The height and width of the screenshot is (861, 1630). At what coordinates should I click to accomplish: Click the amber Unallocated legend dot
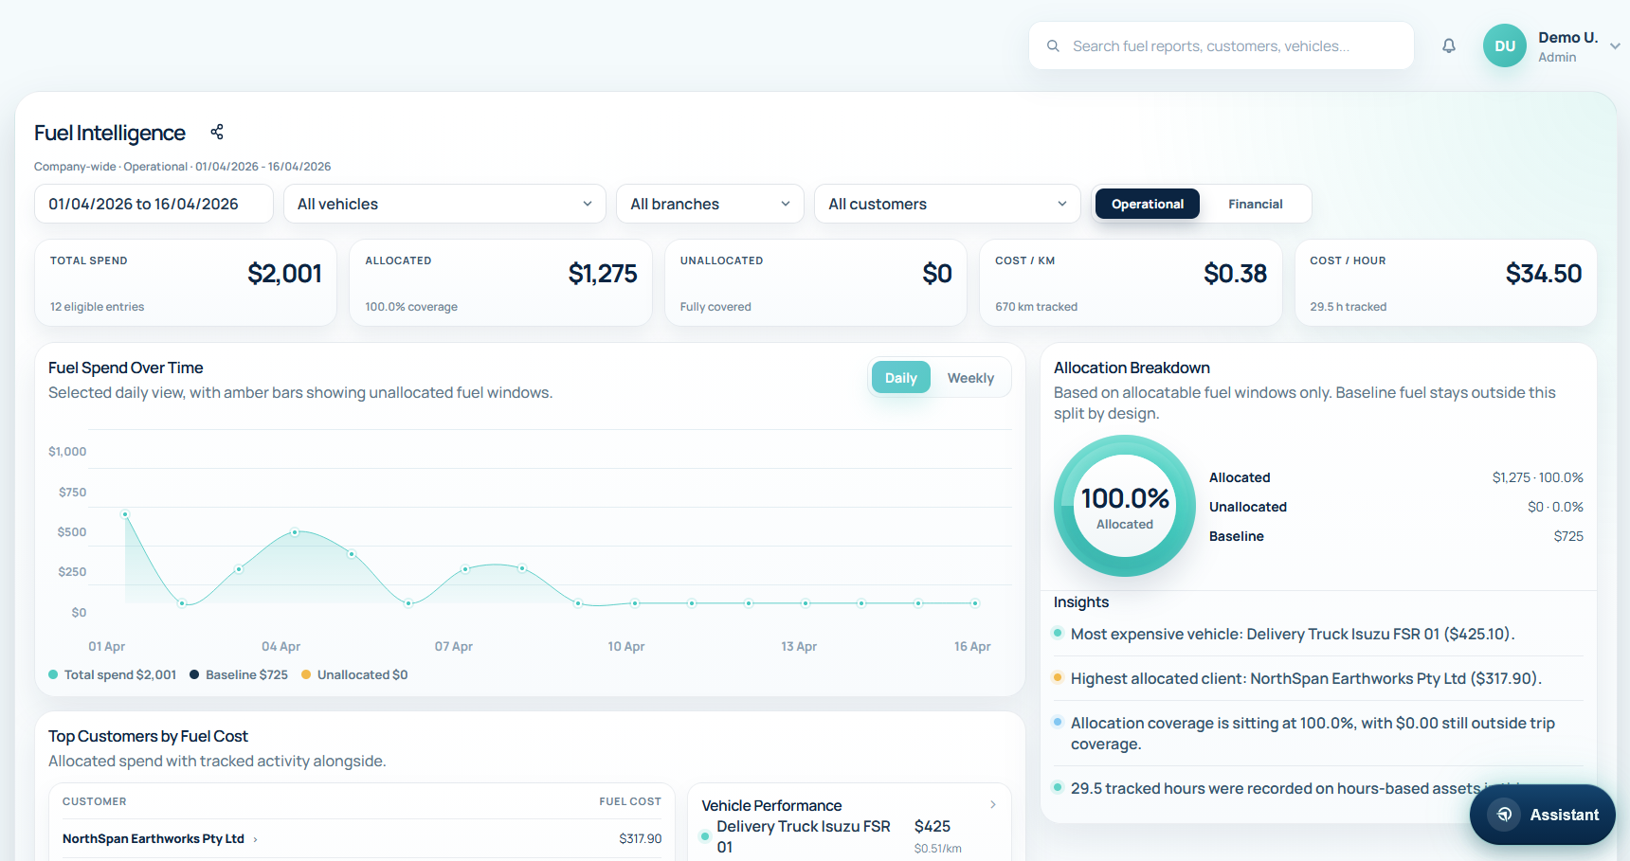[305, 674]
